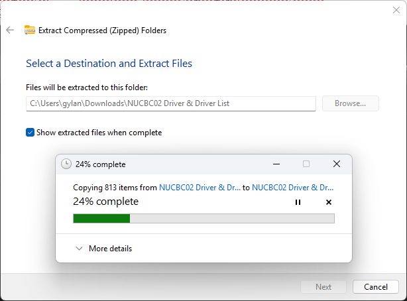Go back using the wizard's back arrow
The height and width of the screenshot is (301, 407).
(10, 30)
